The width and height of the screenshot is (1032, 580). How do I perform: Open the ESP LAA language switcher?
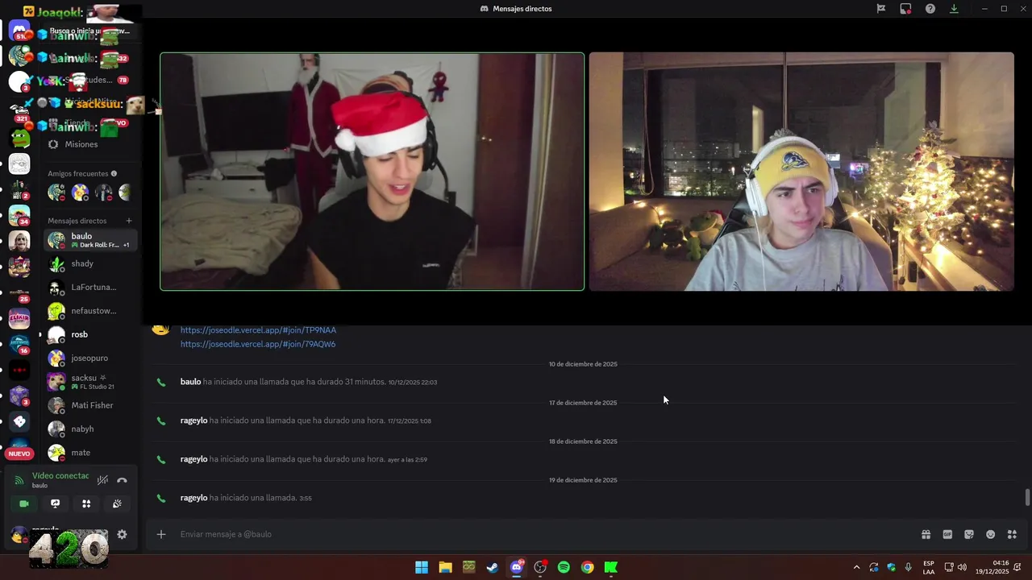click(929, 567)
